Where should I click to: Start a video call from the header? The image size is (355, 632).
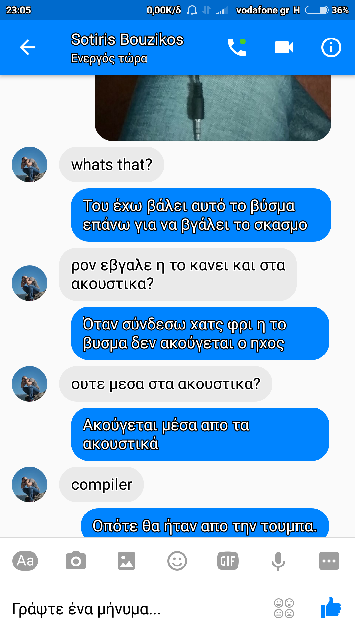click(x=284, y=47)
